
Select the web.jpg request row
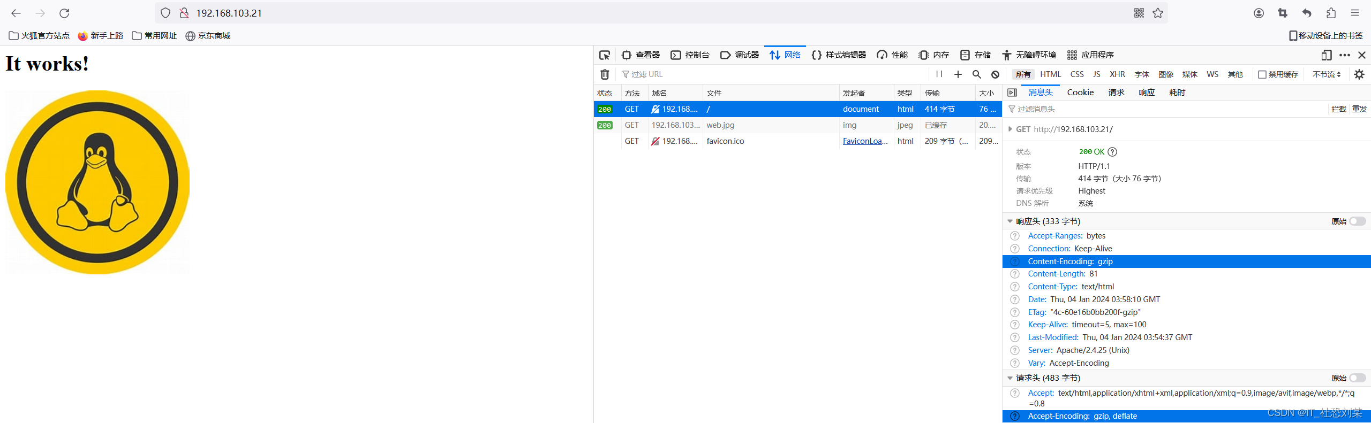point(797,125)
